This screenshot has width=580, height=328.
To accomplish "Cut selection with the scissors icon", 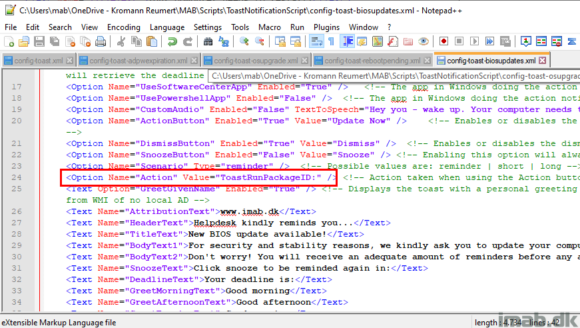I will 121,41.
